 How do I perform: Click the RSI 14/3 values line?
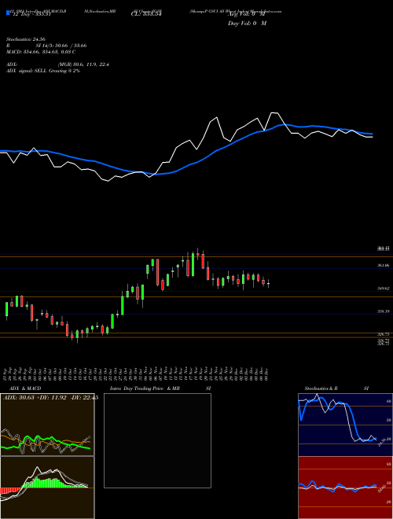click(46, 46)
